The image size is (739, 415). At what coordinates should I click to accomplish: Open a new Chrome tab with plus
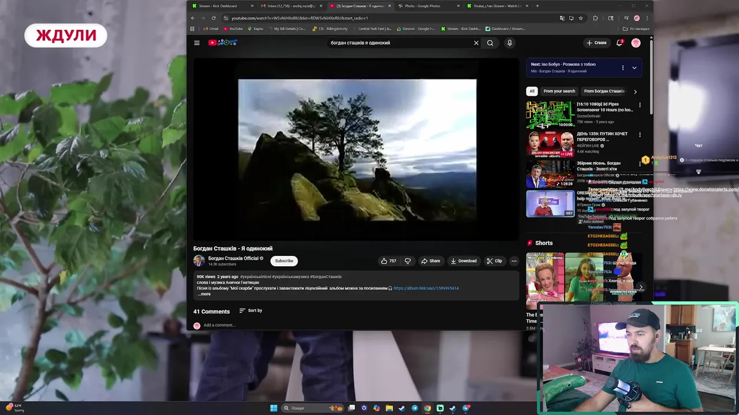coord(537,6)
